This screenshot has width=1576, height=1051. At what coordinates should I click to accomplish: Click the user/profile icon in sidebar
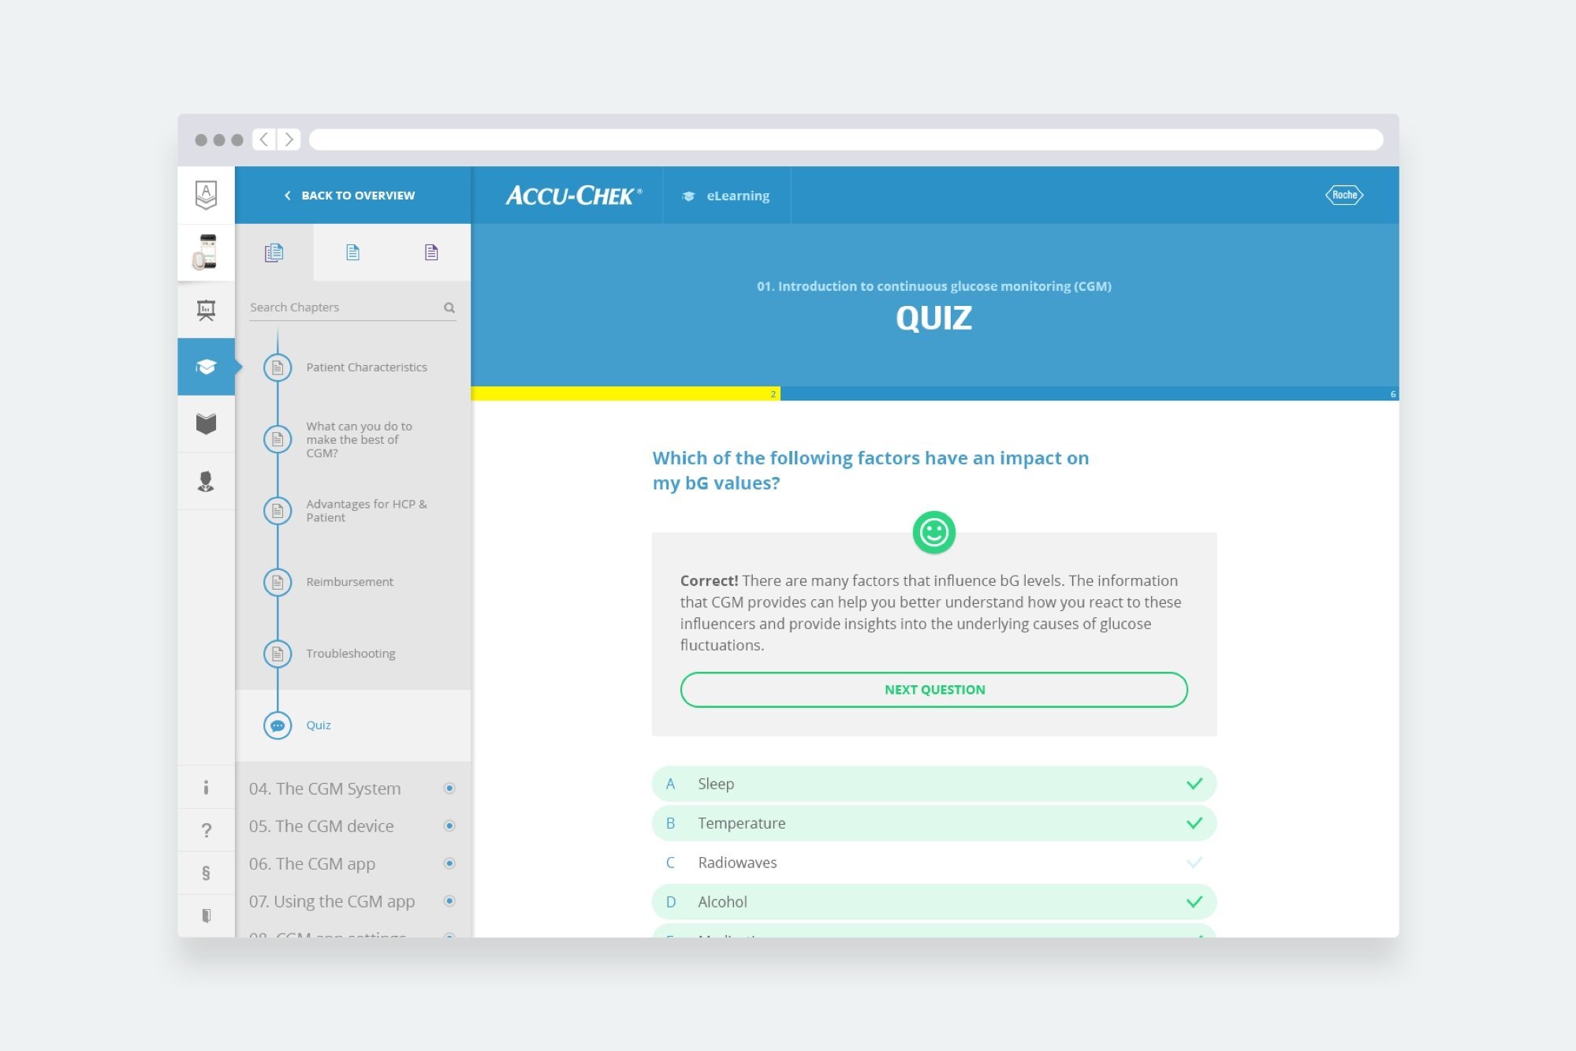click(x=205, y=481)
